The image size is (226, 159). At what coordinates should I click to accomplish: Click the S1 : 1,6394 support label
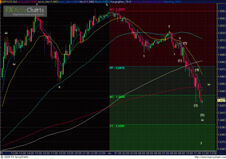[x=117, y=126]
